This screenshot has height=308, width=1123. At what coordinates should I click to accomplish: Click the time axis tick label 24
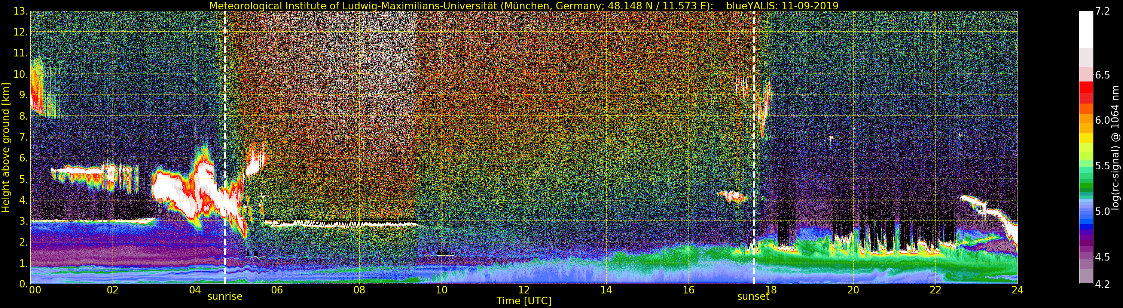point(1017,290)
